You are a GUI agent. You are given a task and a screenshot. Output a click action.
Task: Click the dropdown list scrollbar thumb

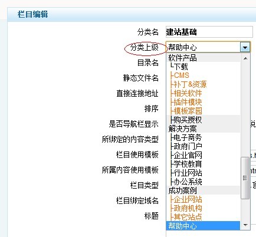click(x=245, y=178)
